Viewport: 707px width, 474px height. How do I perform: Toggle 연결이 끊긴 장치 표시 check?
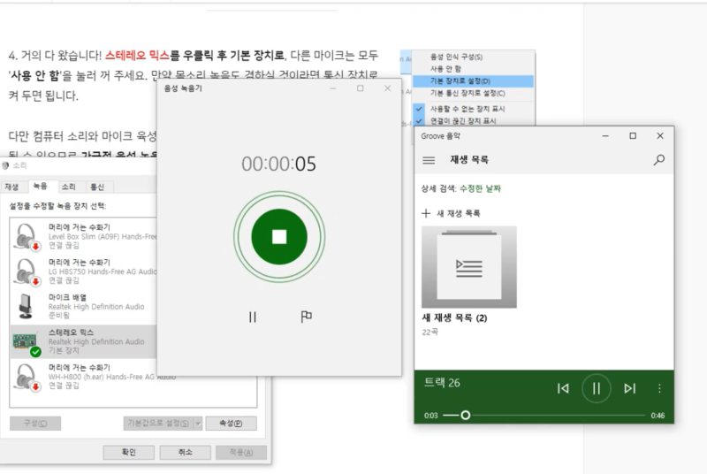pyautogui.click(x=473, y=121)
